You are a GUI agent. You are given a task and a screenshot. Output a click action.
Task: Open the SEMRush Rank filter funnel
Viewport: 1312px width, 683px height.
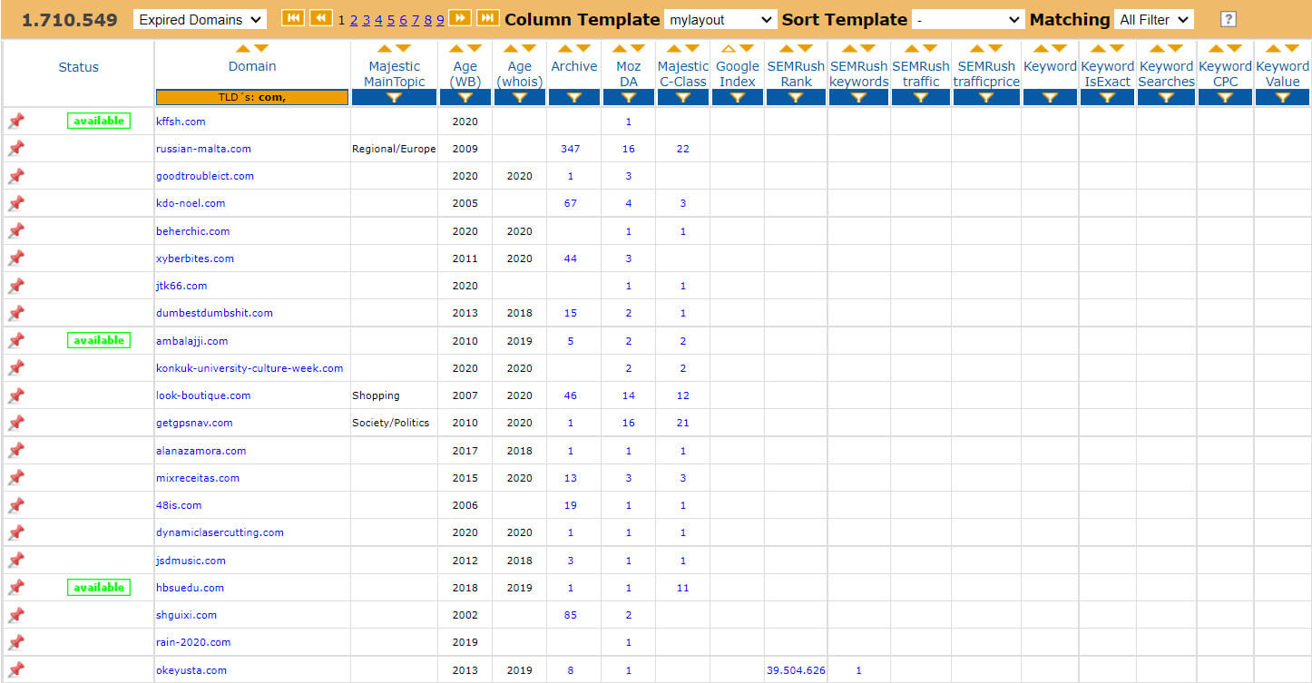(x=795, y=98)
